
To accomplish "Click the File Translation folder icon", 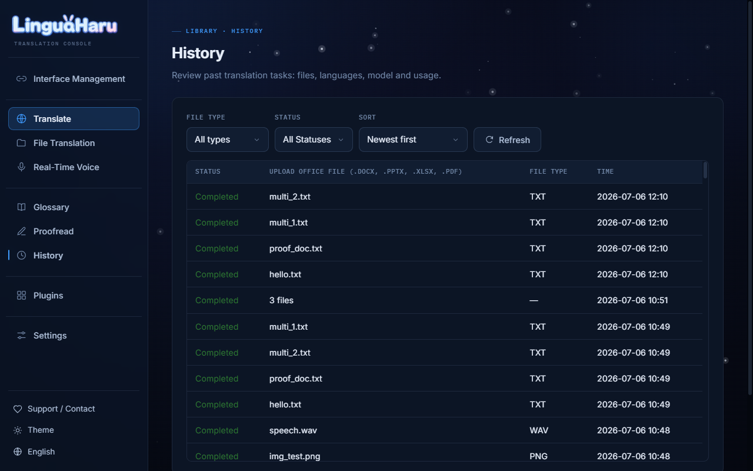I will point(21,143).
